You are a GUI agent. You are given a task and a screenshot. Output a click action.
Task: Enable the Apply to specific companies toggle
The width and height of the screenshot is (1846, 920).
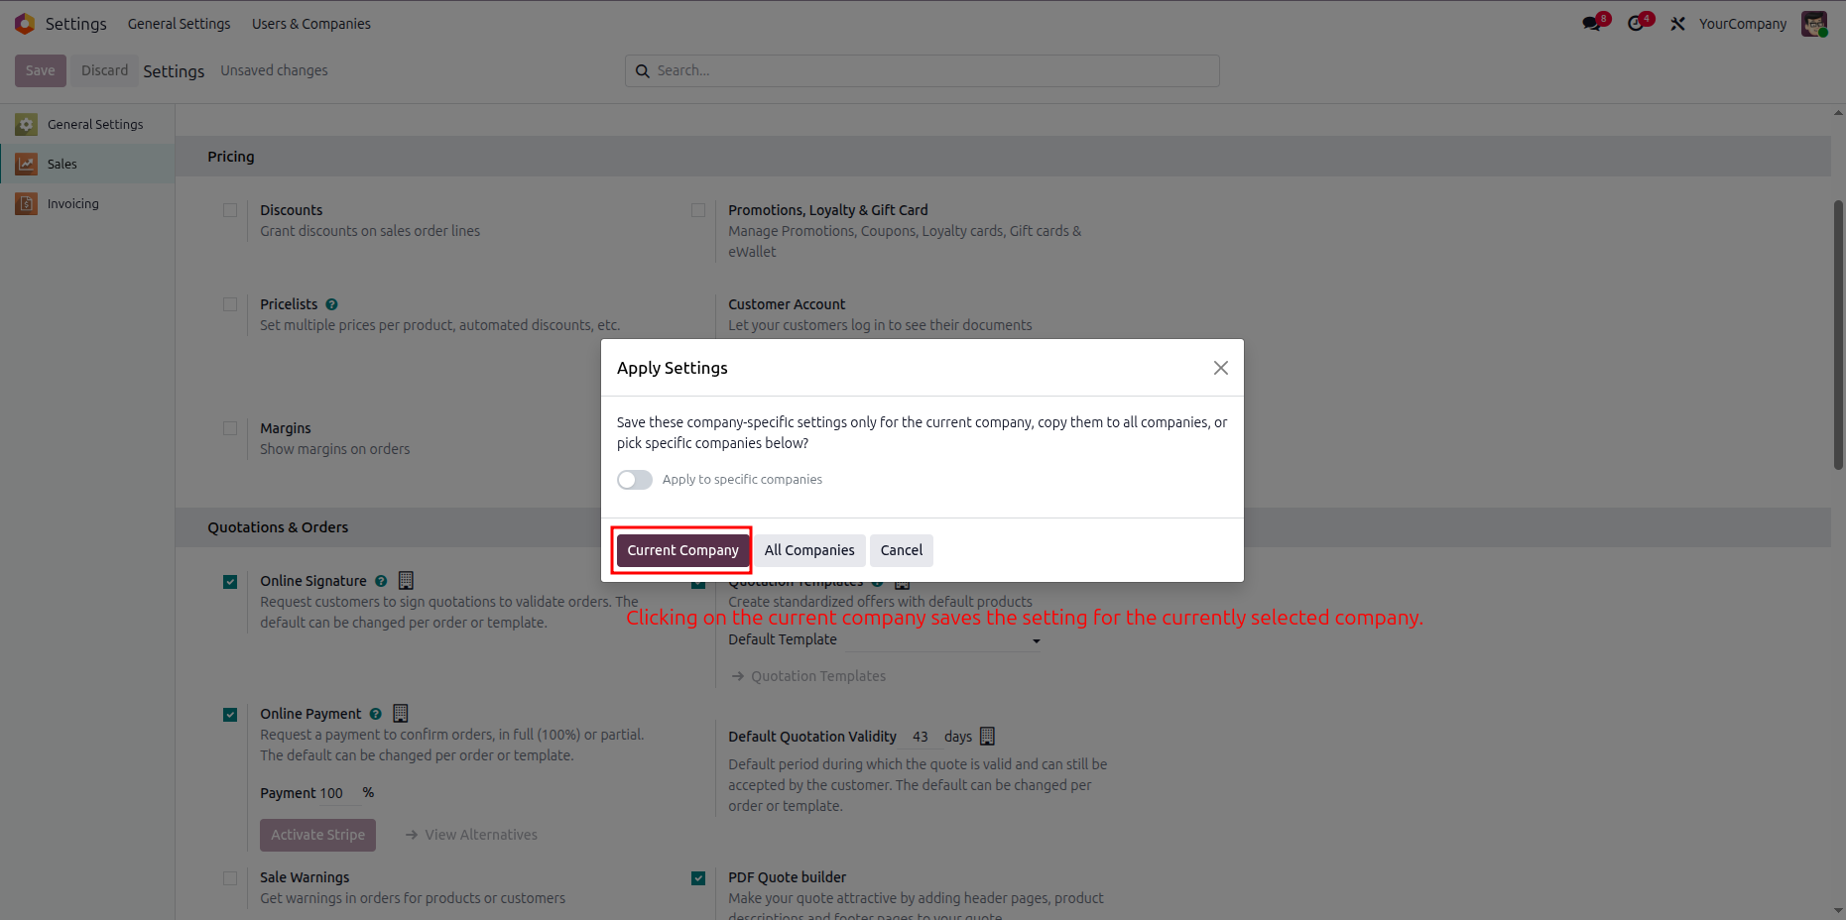(x=635, y=480)
